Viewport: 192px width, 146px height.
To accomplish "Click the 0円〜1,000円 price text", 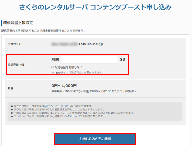I will (x=64, y=86).
